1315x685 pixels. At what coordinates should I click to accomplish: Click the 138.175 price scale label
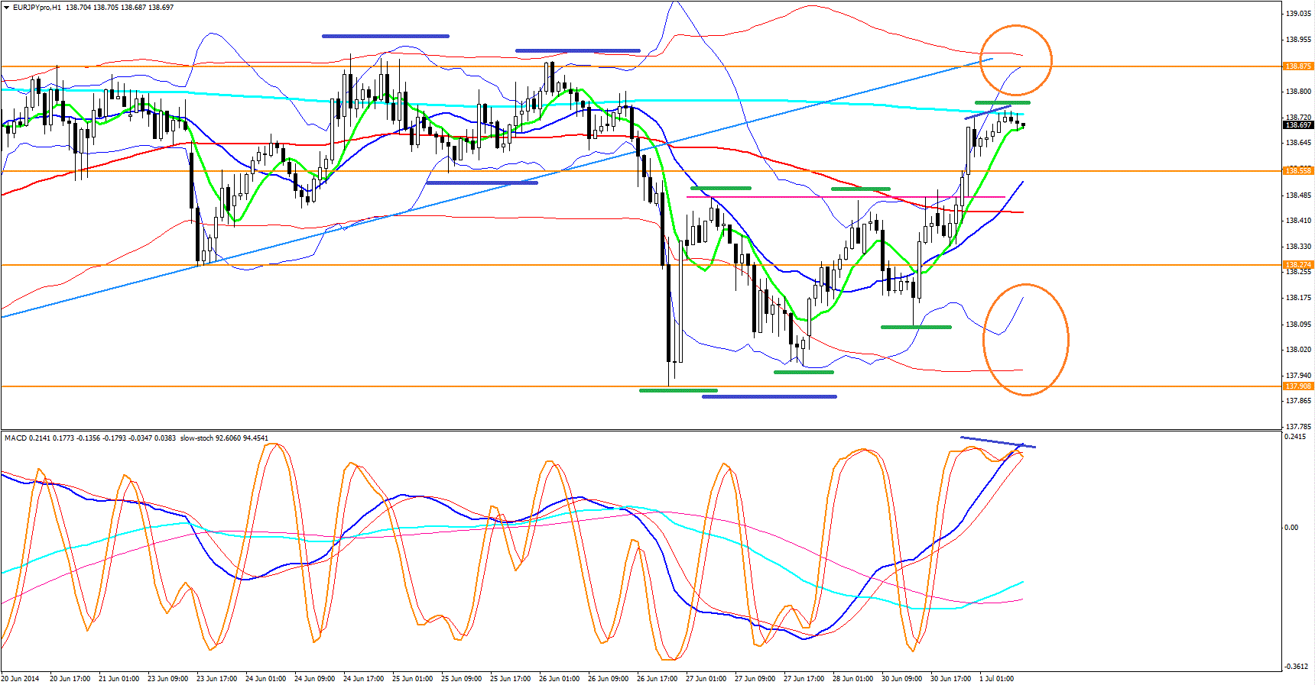point(1298,298)
